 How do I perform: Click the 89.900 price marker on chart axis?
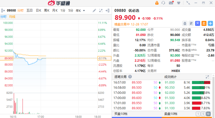[x=7, y=58]
